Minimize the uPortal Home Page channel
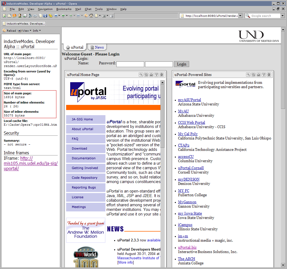This screenshot has height=269, width=287. (156, 75)
